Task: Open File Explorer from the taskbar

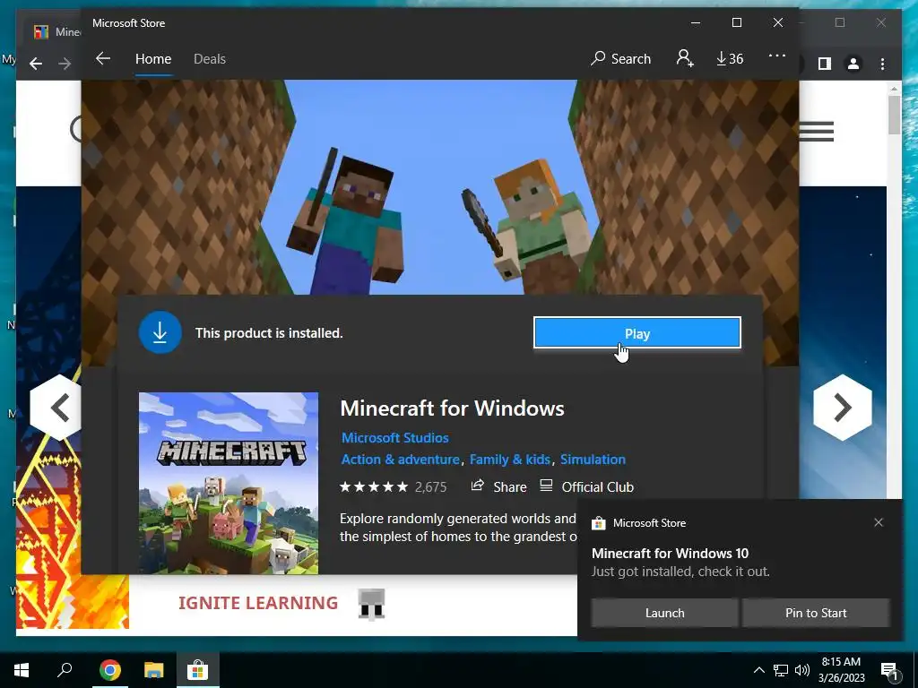Action: click(154, 670)
